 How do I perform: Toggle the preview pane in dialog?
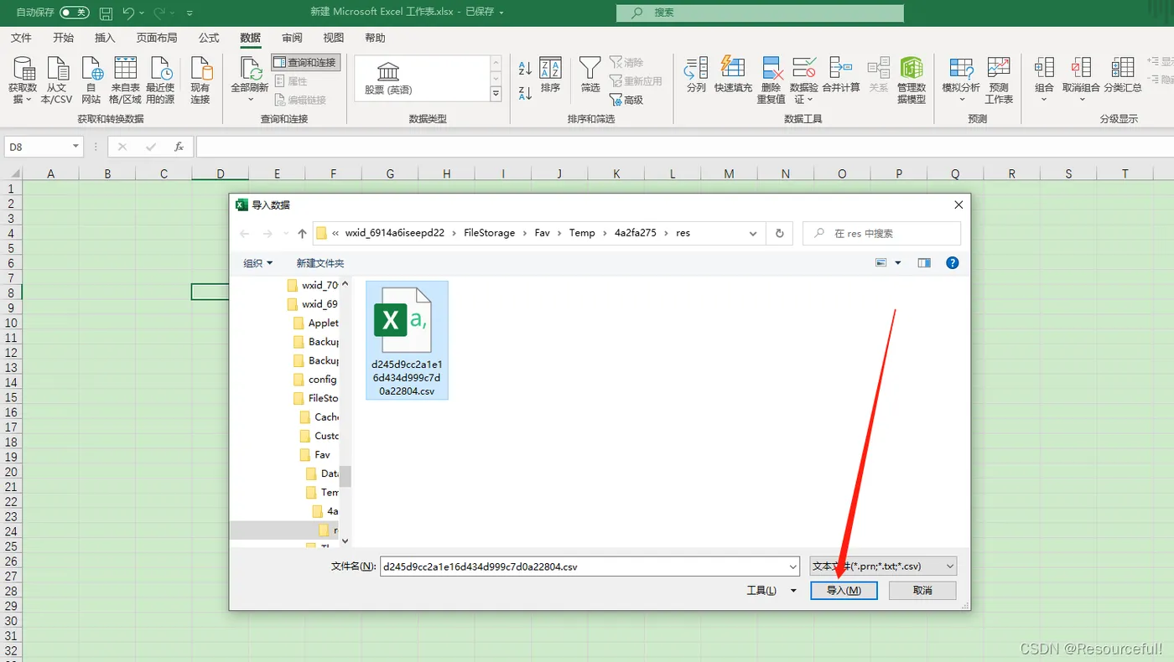[x=924, y=262]
